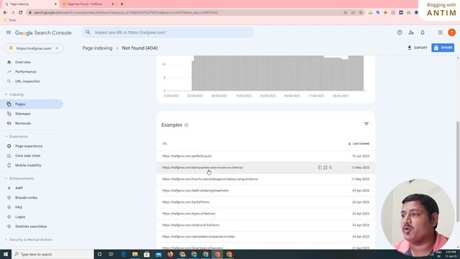The width and height of the screenshot is (460, 259).
Task: Open a new browser tab
Action: pos(121,4)
